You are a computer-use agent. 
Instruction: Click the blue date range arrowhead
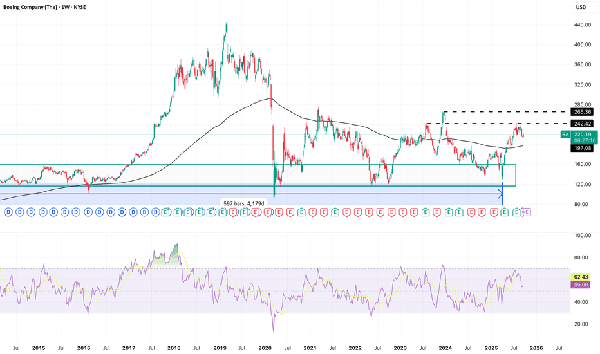coord(500,194)
